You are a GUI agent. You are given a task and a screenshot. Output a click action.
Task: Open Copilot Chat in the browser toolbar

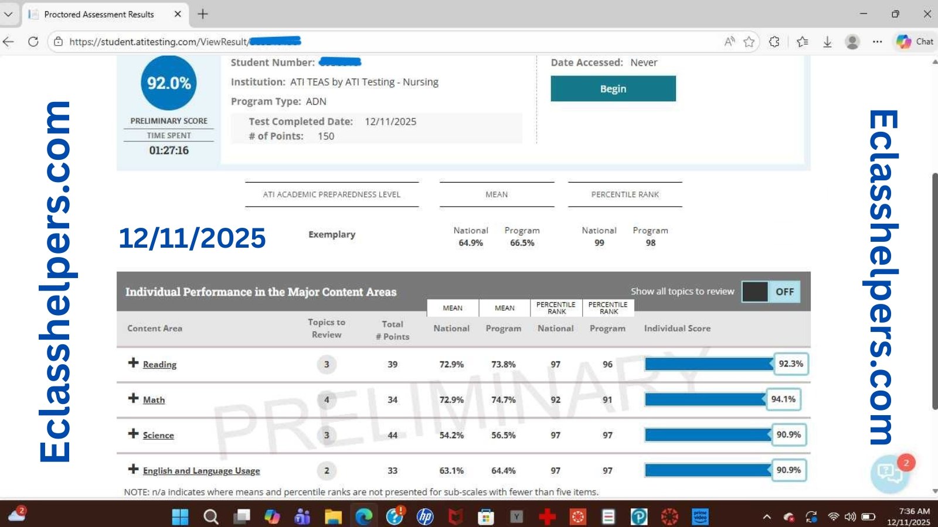coord(915,42)
